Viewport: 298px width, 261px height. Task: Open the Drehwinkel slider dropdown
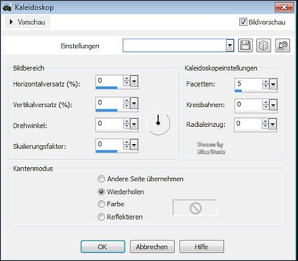coord(134,124)
